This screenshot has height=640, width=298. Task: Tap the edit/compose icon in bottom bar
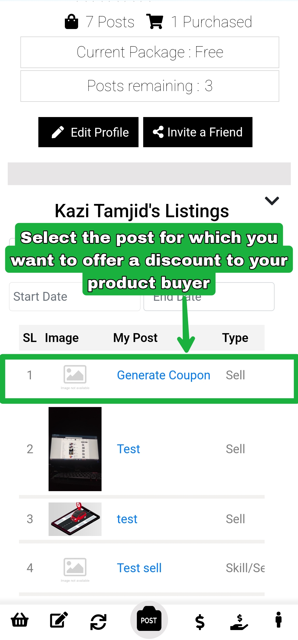point(59,620)
